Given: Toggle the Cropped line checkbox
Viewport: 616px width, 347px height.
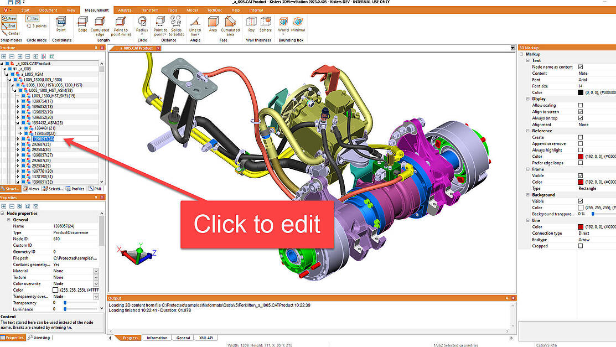Looking at the screenshot, I should click(x=581, y=246).
